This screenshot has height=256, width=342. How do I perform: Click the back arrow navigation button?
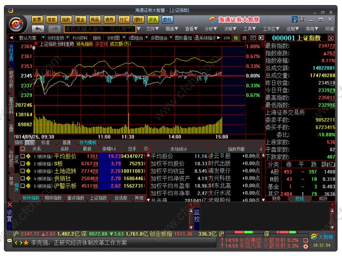coord(38,29)
